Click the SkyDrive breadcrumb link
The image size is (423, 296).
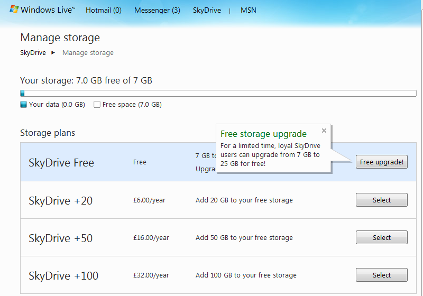coord(33,52)
